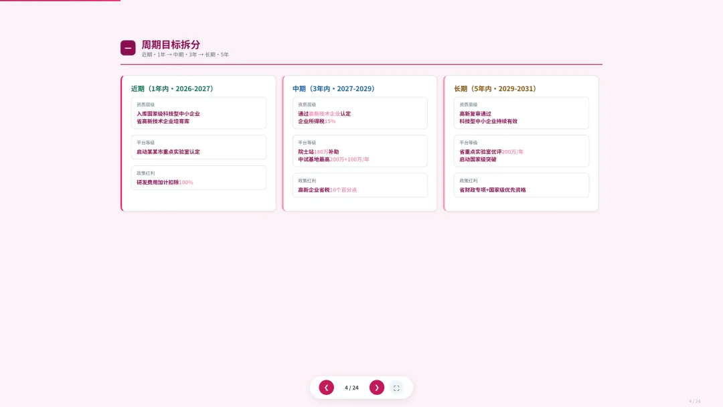This screenshot has height=407, width=723.
Task: Click the 4 / 24 page counter
Action: pos(351,388)
